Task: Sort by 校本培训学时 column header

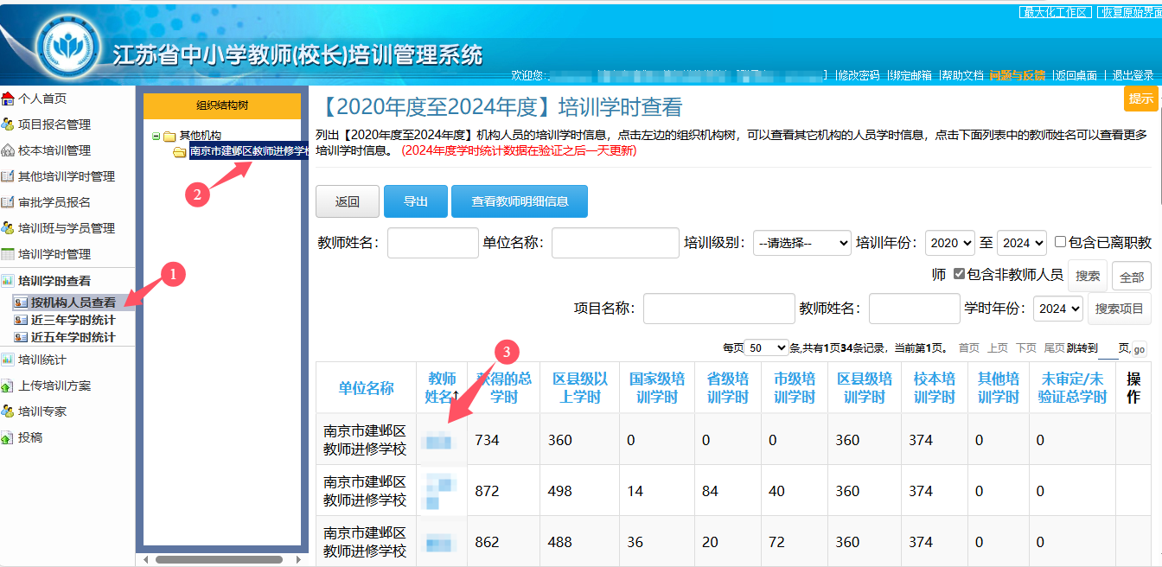Action: pos(935,387)
